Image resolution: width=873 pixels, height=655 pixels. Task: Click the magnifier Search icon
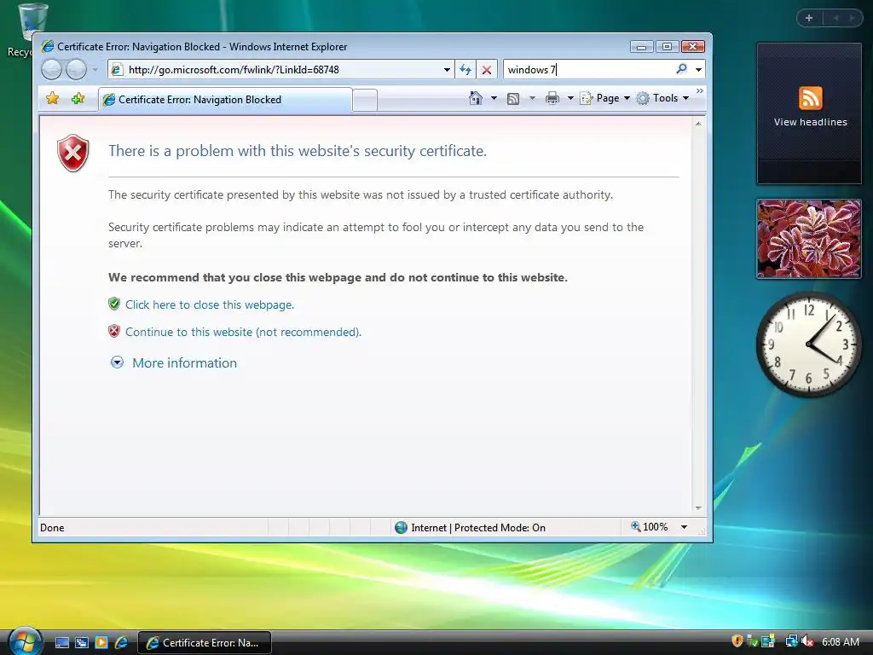681,69
